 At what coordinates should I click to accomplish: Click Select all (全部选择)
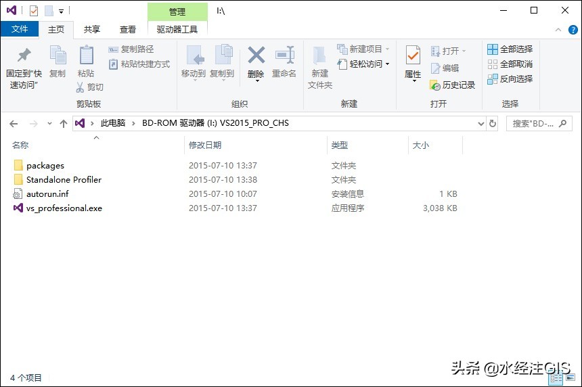510,49
